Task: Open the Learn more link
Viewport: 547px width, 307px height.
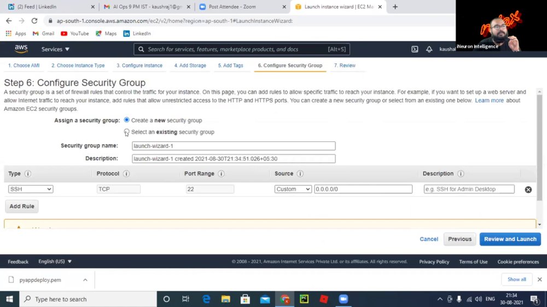Action: click(x=489, y=101)
